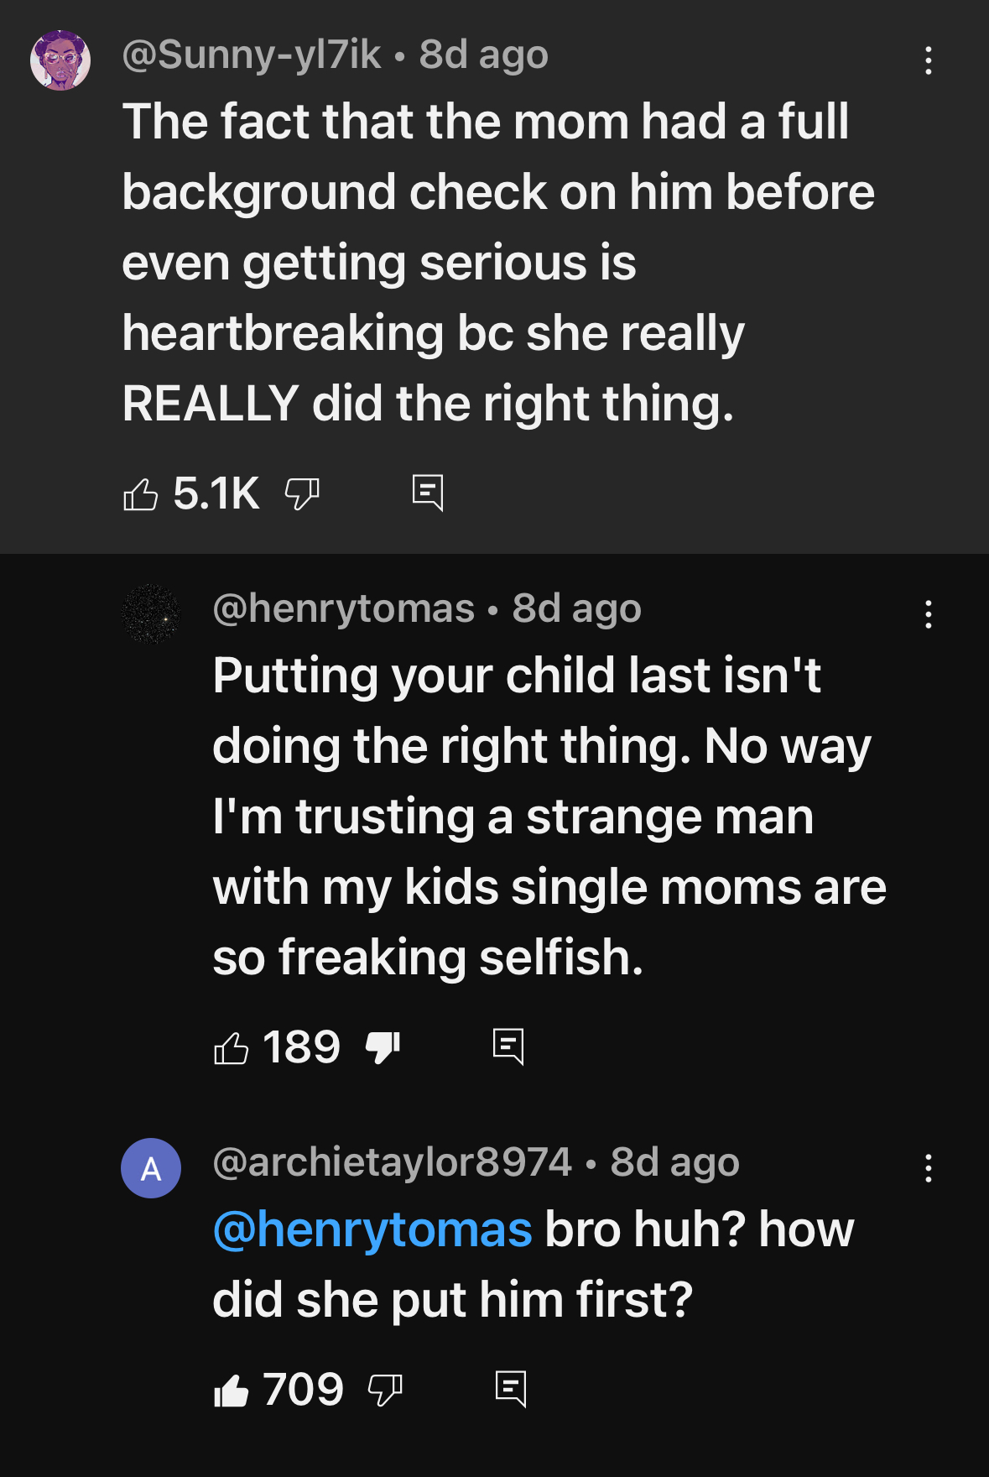989x1477 pixels.
Task: Like the @henrytomas comment
Action: [x=232, y=1047]
